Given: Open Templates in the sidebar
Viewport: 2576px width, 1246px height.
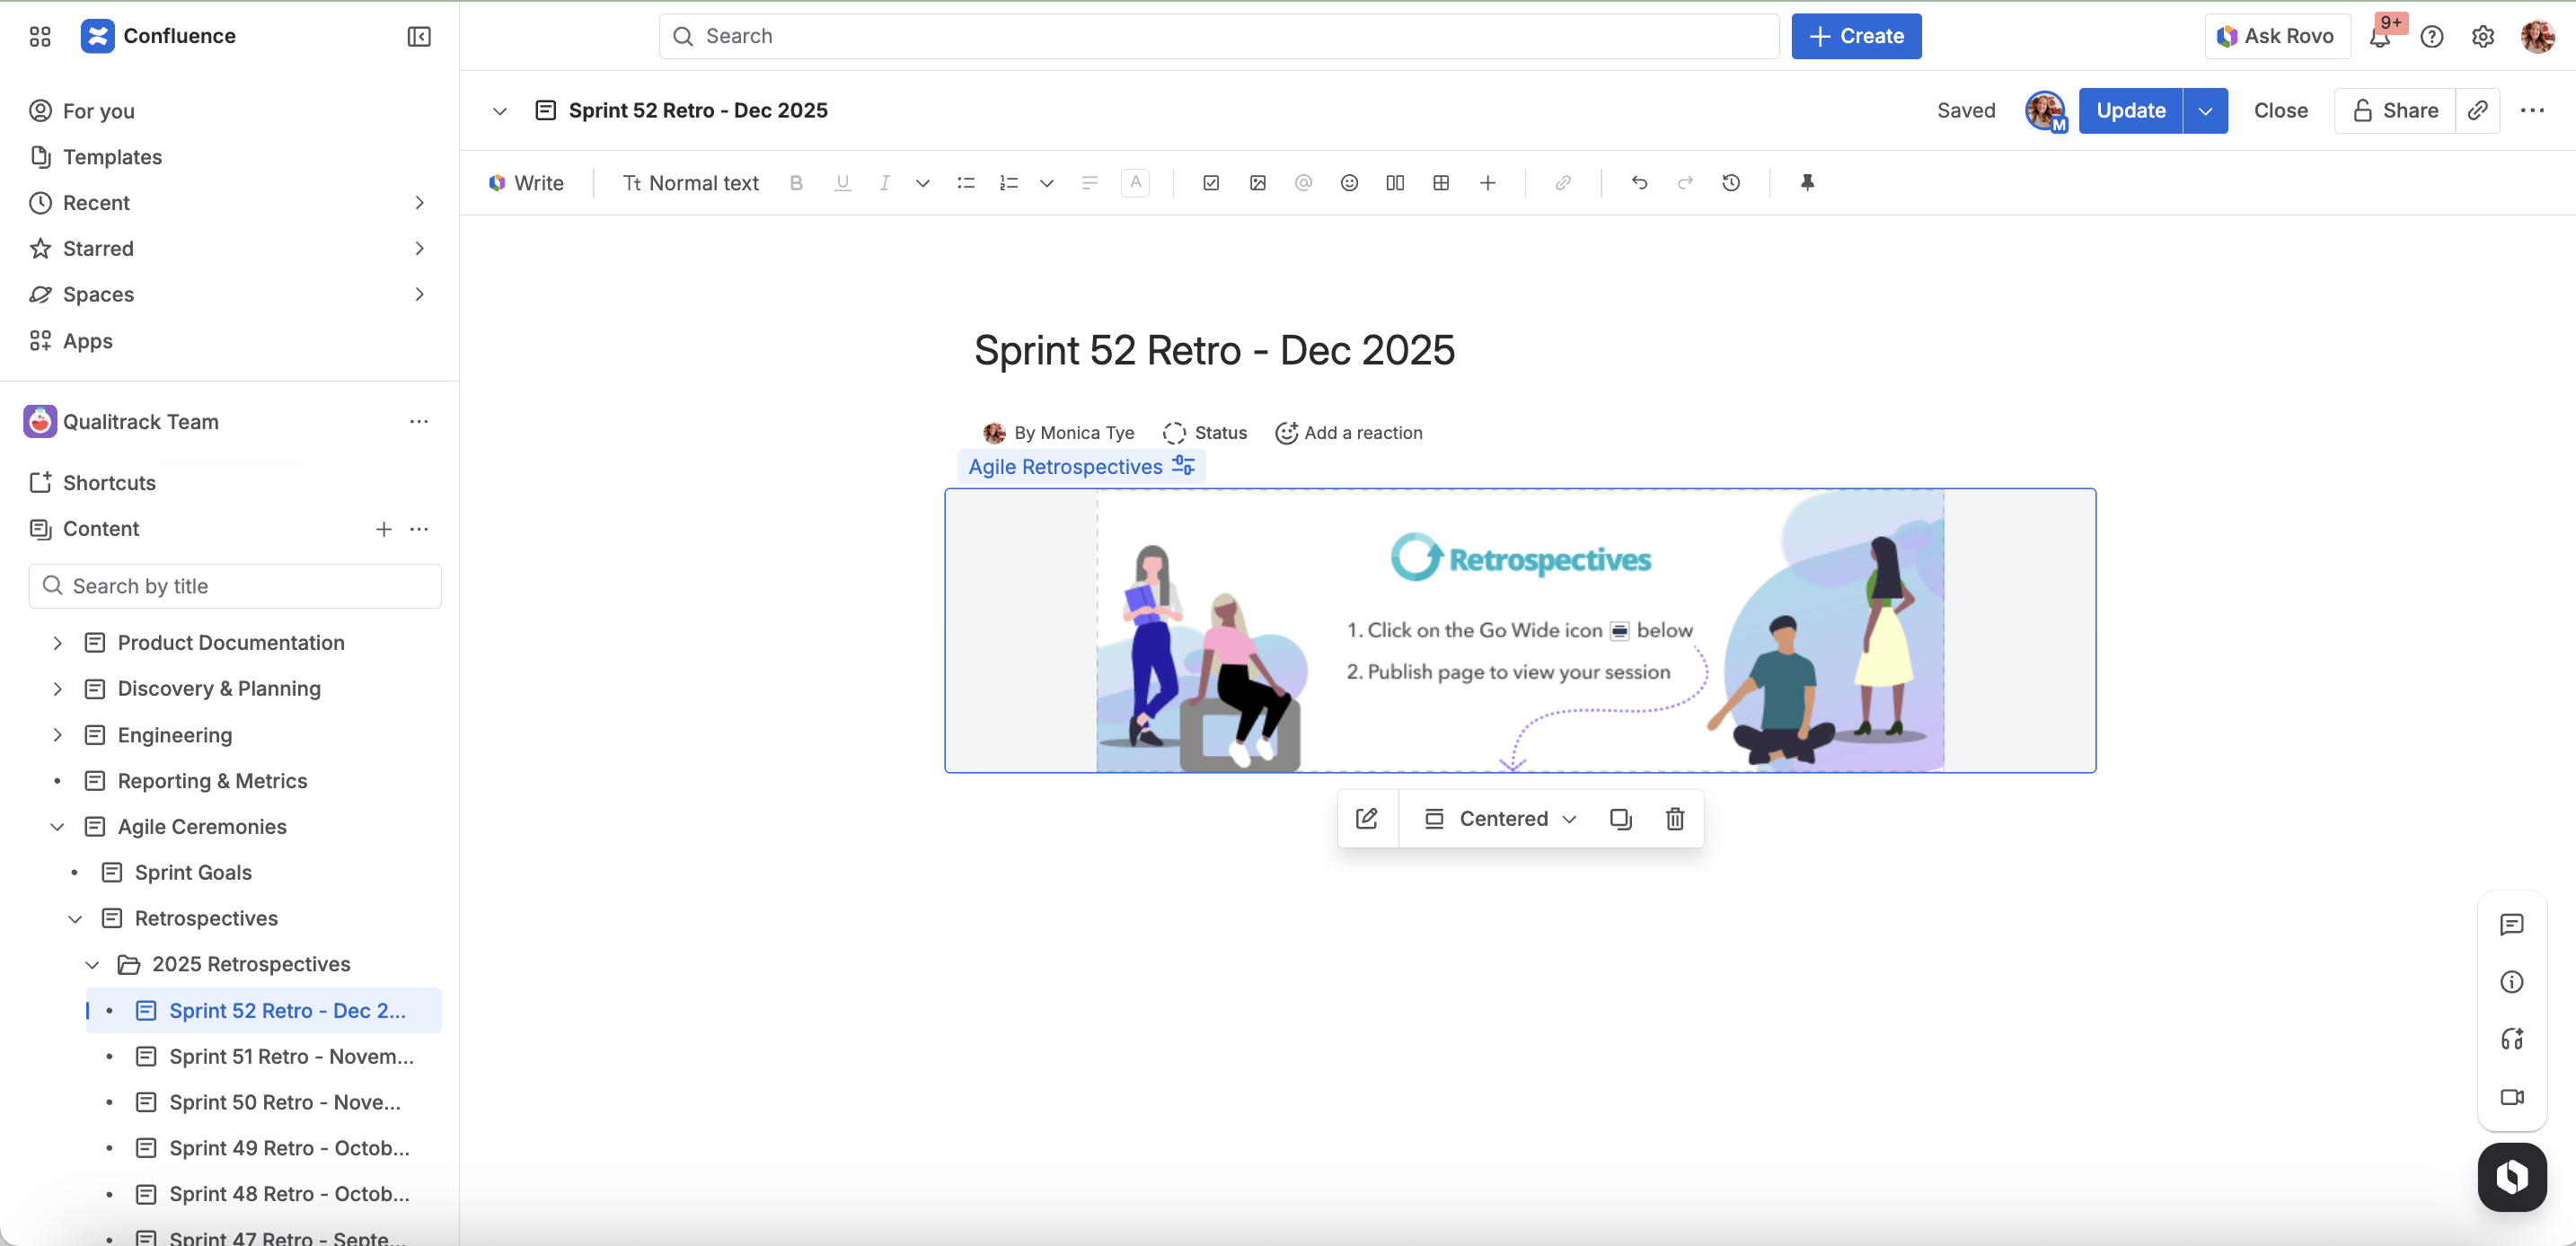Looking at the screenshot, I should pos(112,157).
